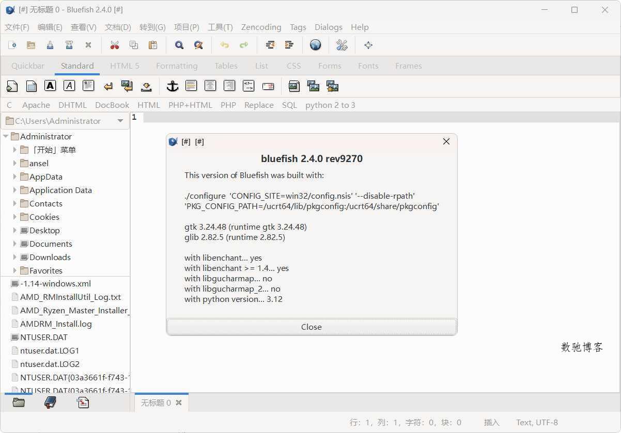Toggle fullscreen with the arrows icon
The width and height of the screenshot is (621, 433).
click(x=368, y=45)
